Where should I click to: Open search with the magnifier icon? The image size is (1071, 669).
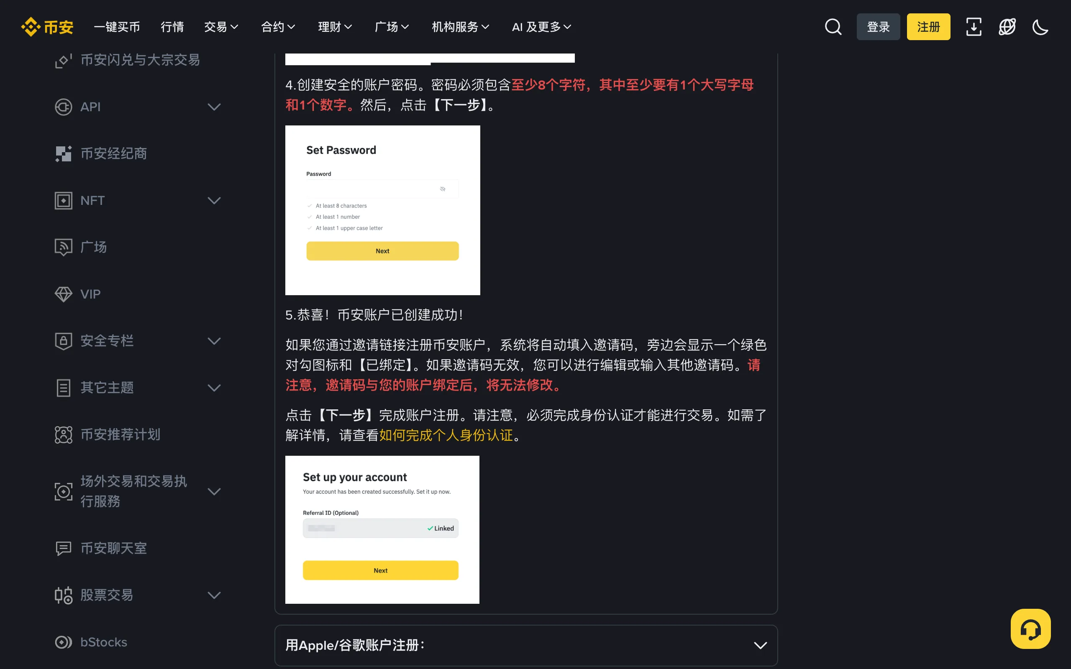[x=833, y=27]
